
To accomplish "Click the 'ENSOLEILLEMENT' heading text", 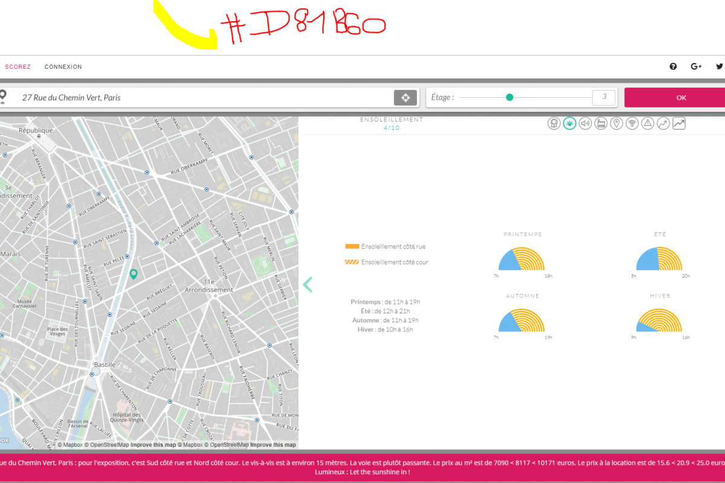I will click(391, 120).
